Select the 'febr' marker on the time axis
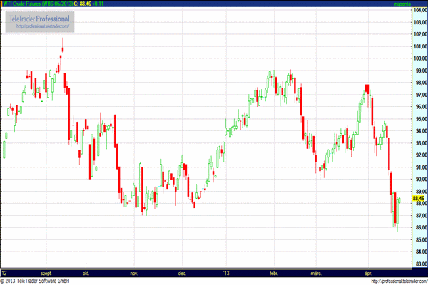Screen dimensions: 428x285 (x=273, y=273)
